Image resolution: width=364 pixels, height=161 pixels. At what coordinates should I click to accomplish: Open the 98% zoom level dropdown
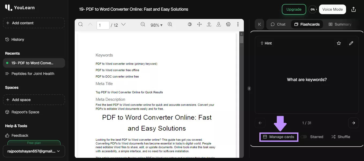pyautogui.click(x=157, y=25)
